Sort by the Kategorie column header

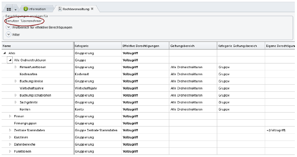[x=98, y=46]
